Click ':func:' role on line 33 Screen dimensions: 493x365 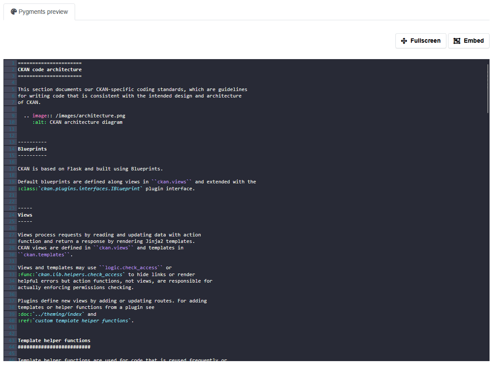26,274
